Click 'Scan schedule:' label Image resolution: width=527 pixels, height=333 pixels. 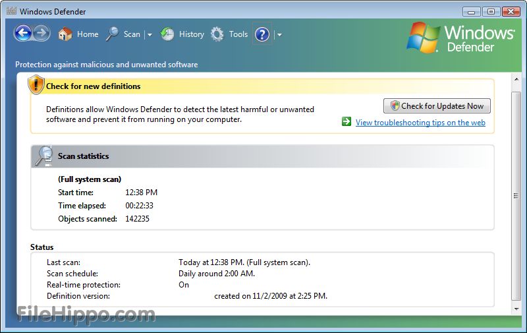coord(72,274)
